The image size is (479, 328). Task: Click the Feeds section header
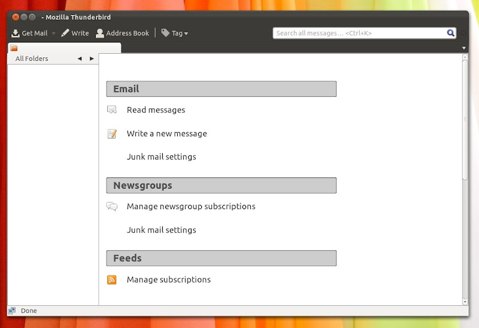point(222,258)
